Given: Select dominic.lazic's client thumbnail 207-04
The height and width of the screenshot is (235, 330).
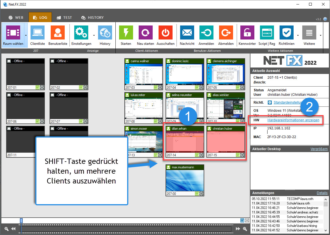Looking at the screenshot, I should click(185, 74).
